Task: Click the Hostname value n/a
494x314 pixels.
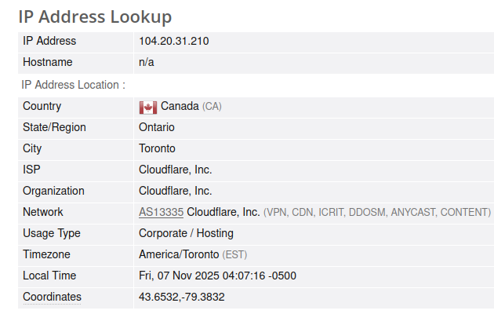Action: pyautogui.click(x=147, y=62)
